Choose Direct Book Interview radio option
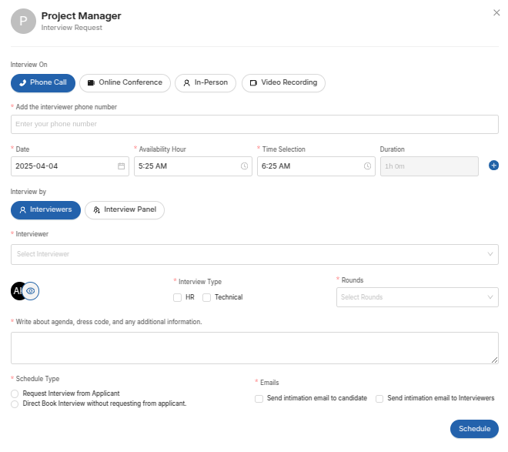Screen dimensions: 508x452 15,403
